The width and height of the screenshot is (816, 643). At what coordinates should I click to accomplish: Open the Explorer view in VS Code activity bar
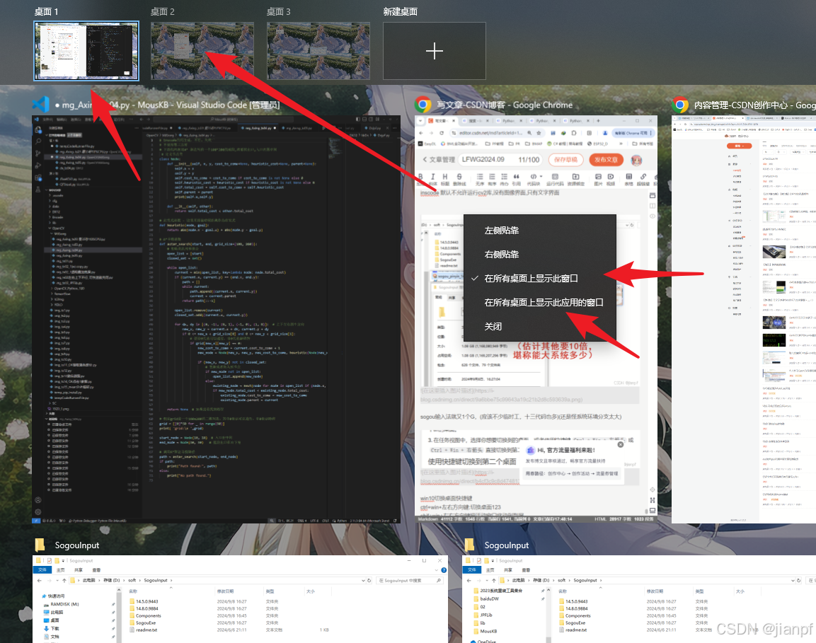[x=38, y=129]
